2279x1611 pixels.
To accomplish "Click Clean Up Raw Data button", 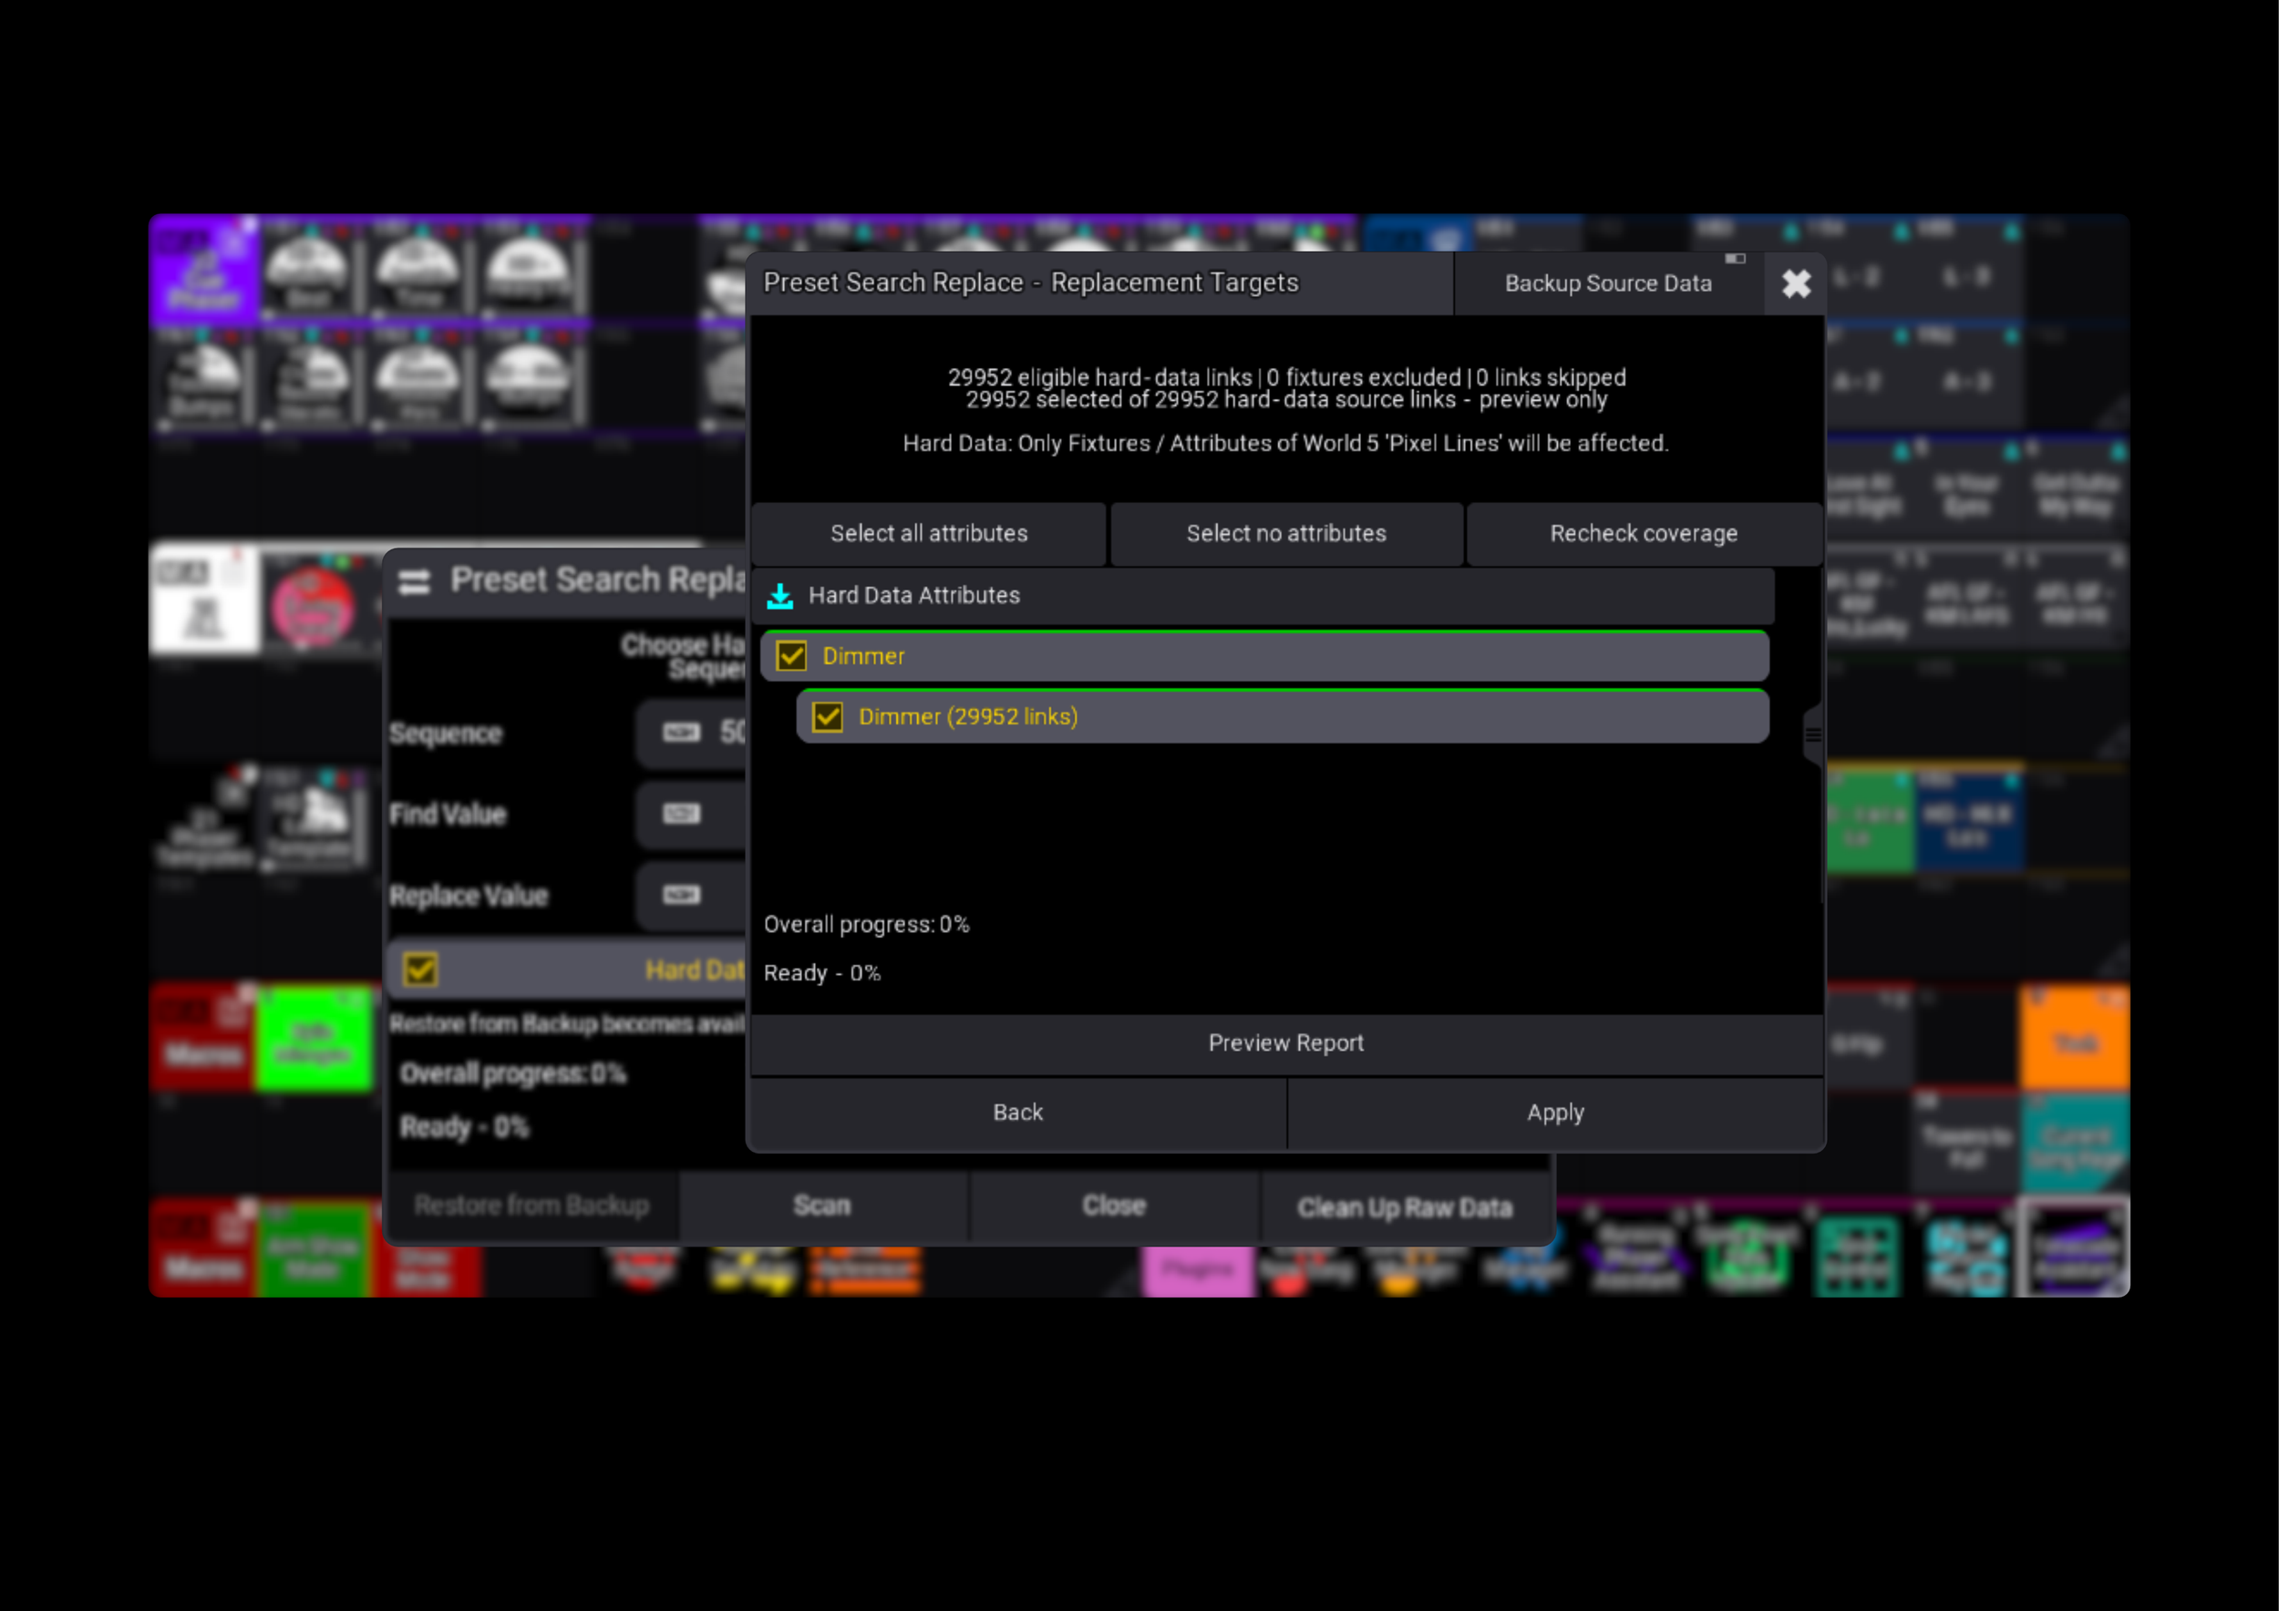I will (1405, 1207).
